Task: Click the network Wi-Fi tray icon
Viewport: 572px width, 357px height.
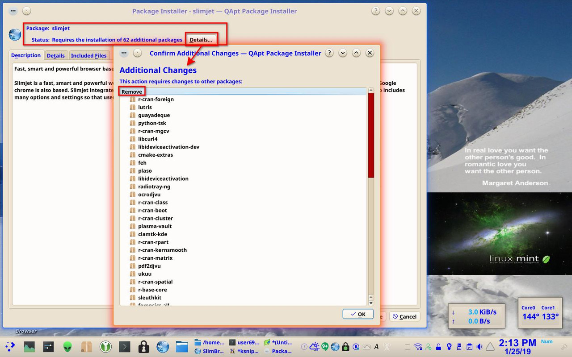Action: tap(418, 347)
